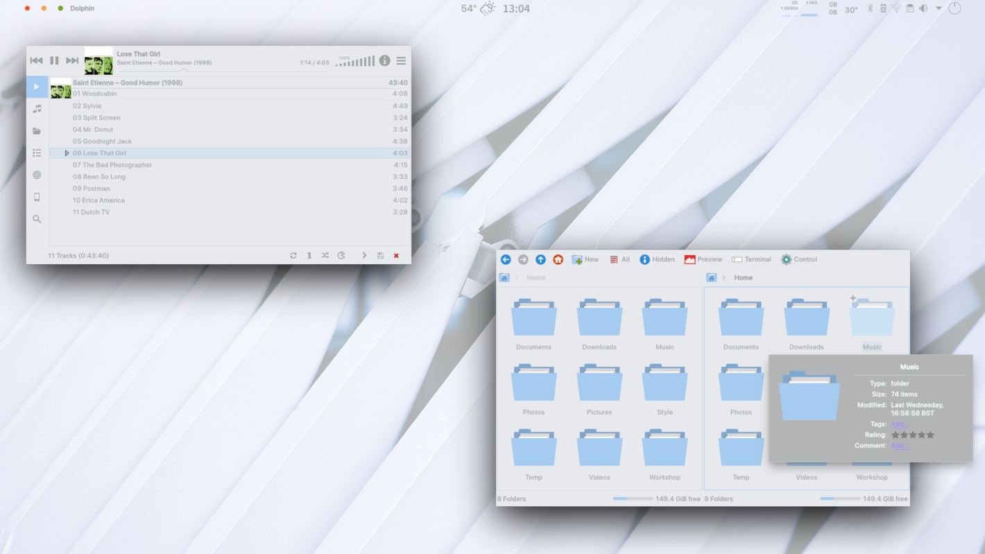985x554 pixels.
Task: Open Pictures folder in left pane
Action: [599, 390]
